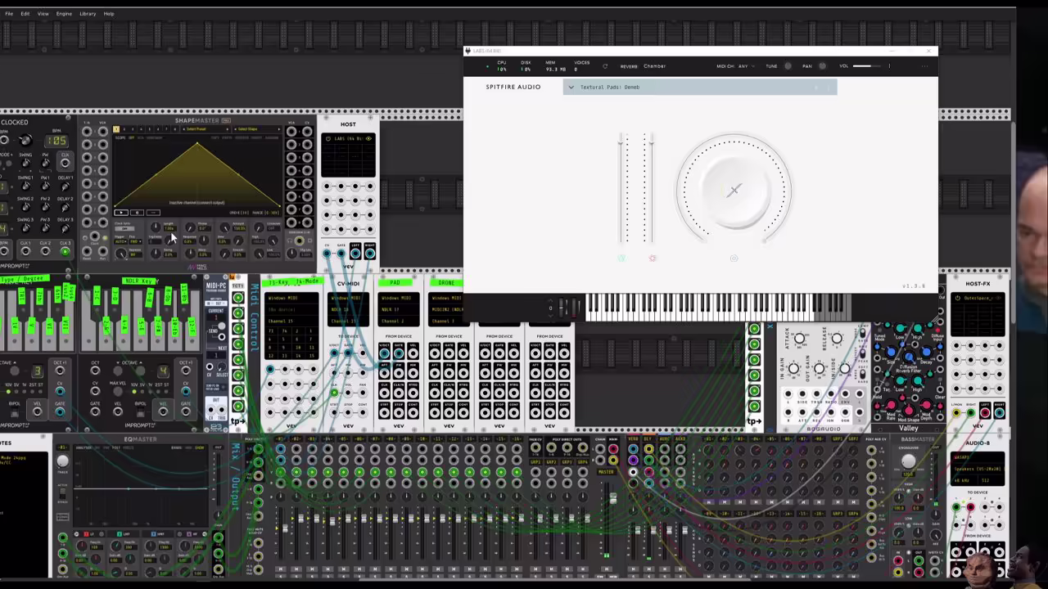
Task: Click the Host CV input jack
Action: click(x=327, y=254)
